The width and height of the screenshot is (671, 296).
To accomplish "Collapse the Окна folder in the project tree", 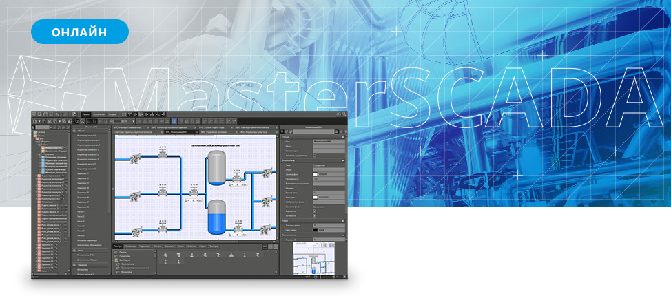I will 38,145.
